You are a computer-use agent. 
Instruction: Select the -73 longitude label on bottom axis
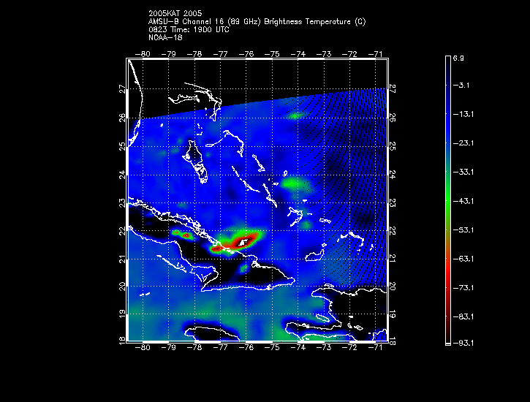(x=325, y=349)
